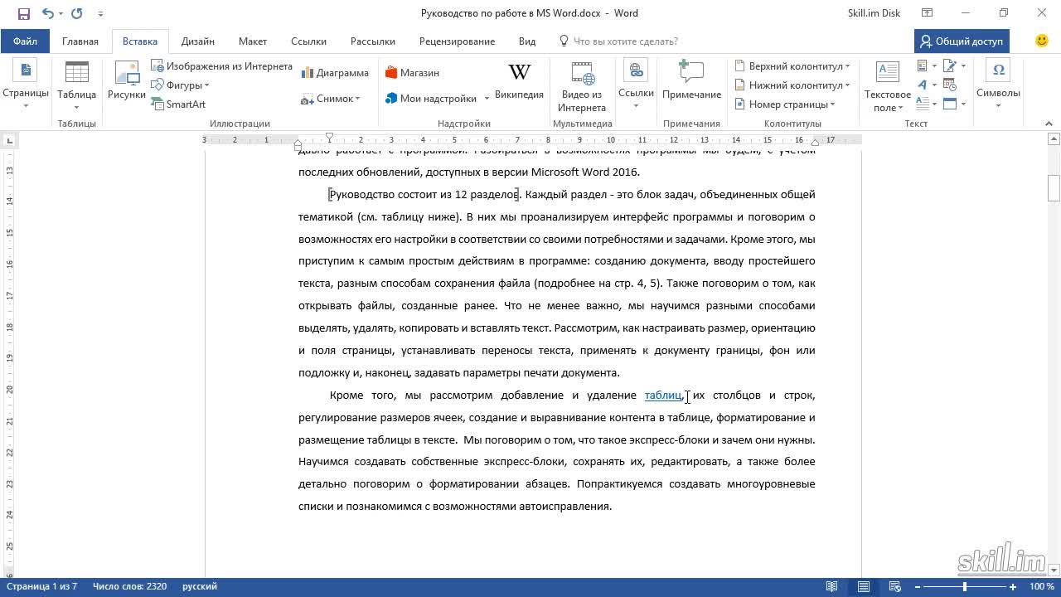
Task: Click the Object insert icon
Action: tap(953, 104)
